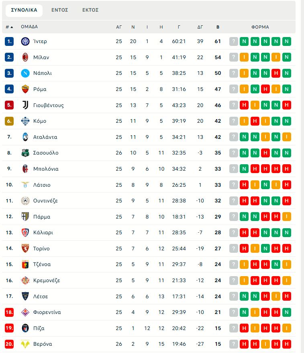
Task: Open the Μπολόνια team link
Action: [46, 169]
